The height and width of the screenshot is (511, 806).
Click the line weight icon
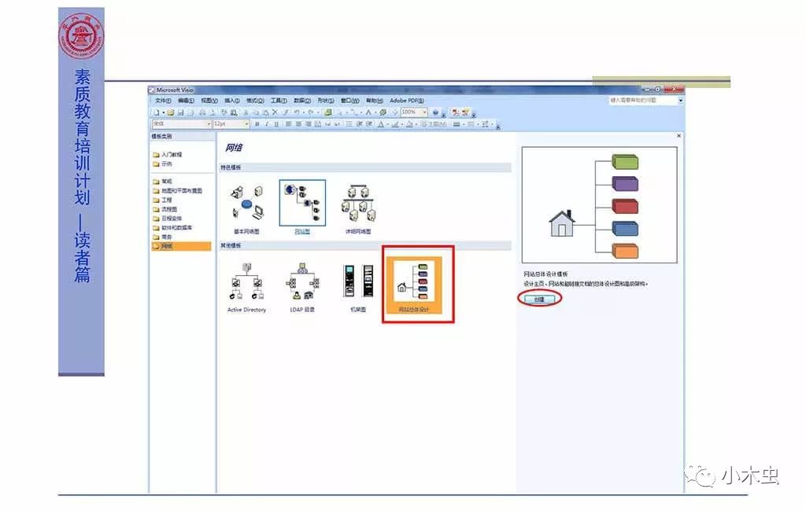pos(457,124)
